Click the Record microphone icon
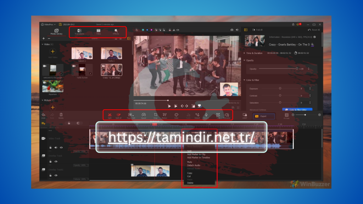 206,115
